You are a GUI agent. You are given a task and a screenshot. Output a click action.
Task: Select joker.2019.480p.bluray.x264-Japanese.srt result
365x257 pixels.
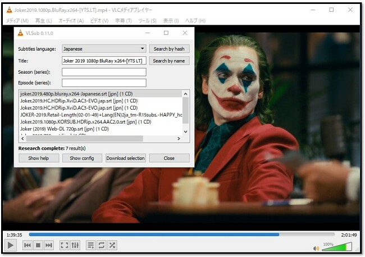coord(101,94)
